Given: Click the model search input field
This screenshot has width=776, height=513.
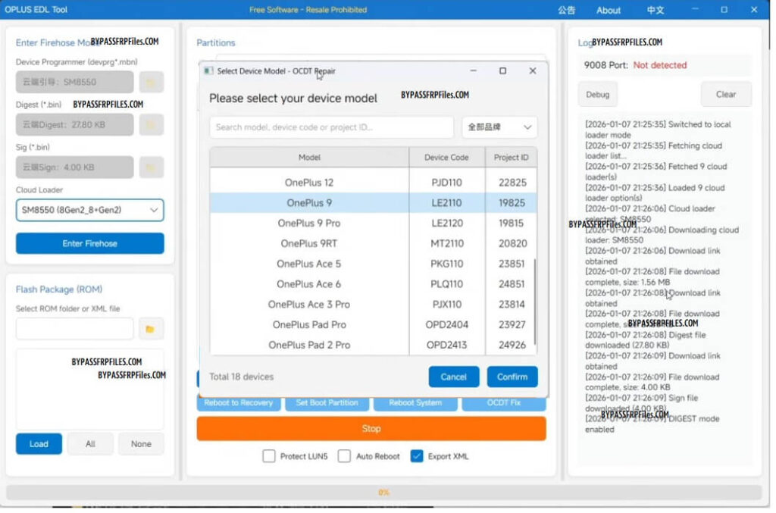Looking at the screenshot, I should [x=332, y=127].
